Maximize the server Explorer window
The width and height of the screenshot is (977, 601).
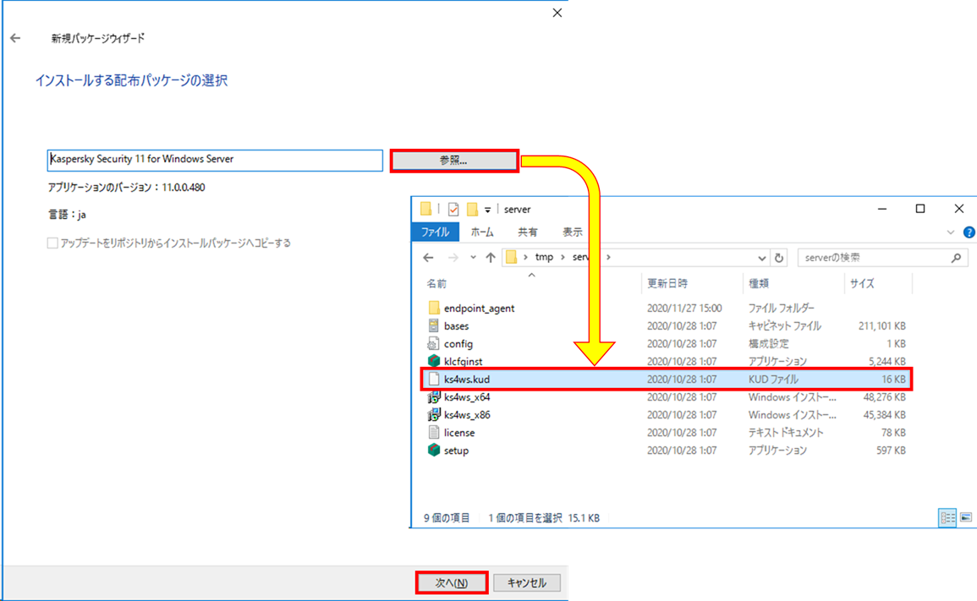point(920,209)
